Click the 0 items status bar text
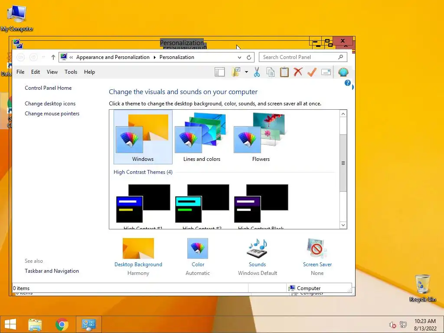 tap(21, 288)
